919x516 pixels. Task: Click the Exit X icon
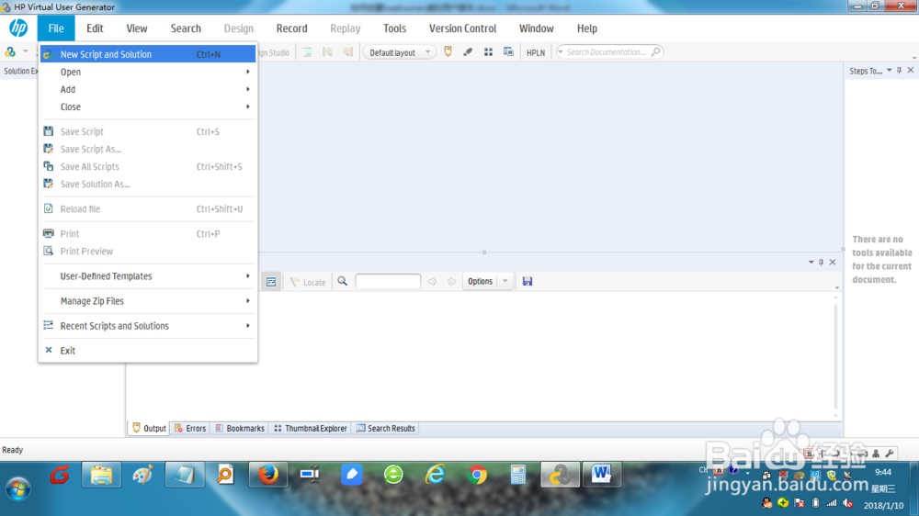(x=49, y=350)
